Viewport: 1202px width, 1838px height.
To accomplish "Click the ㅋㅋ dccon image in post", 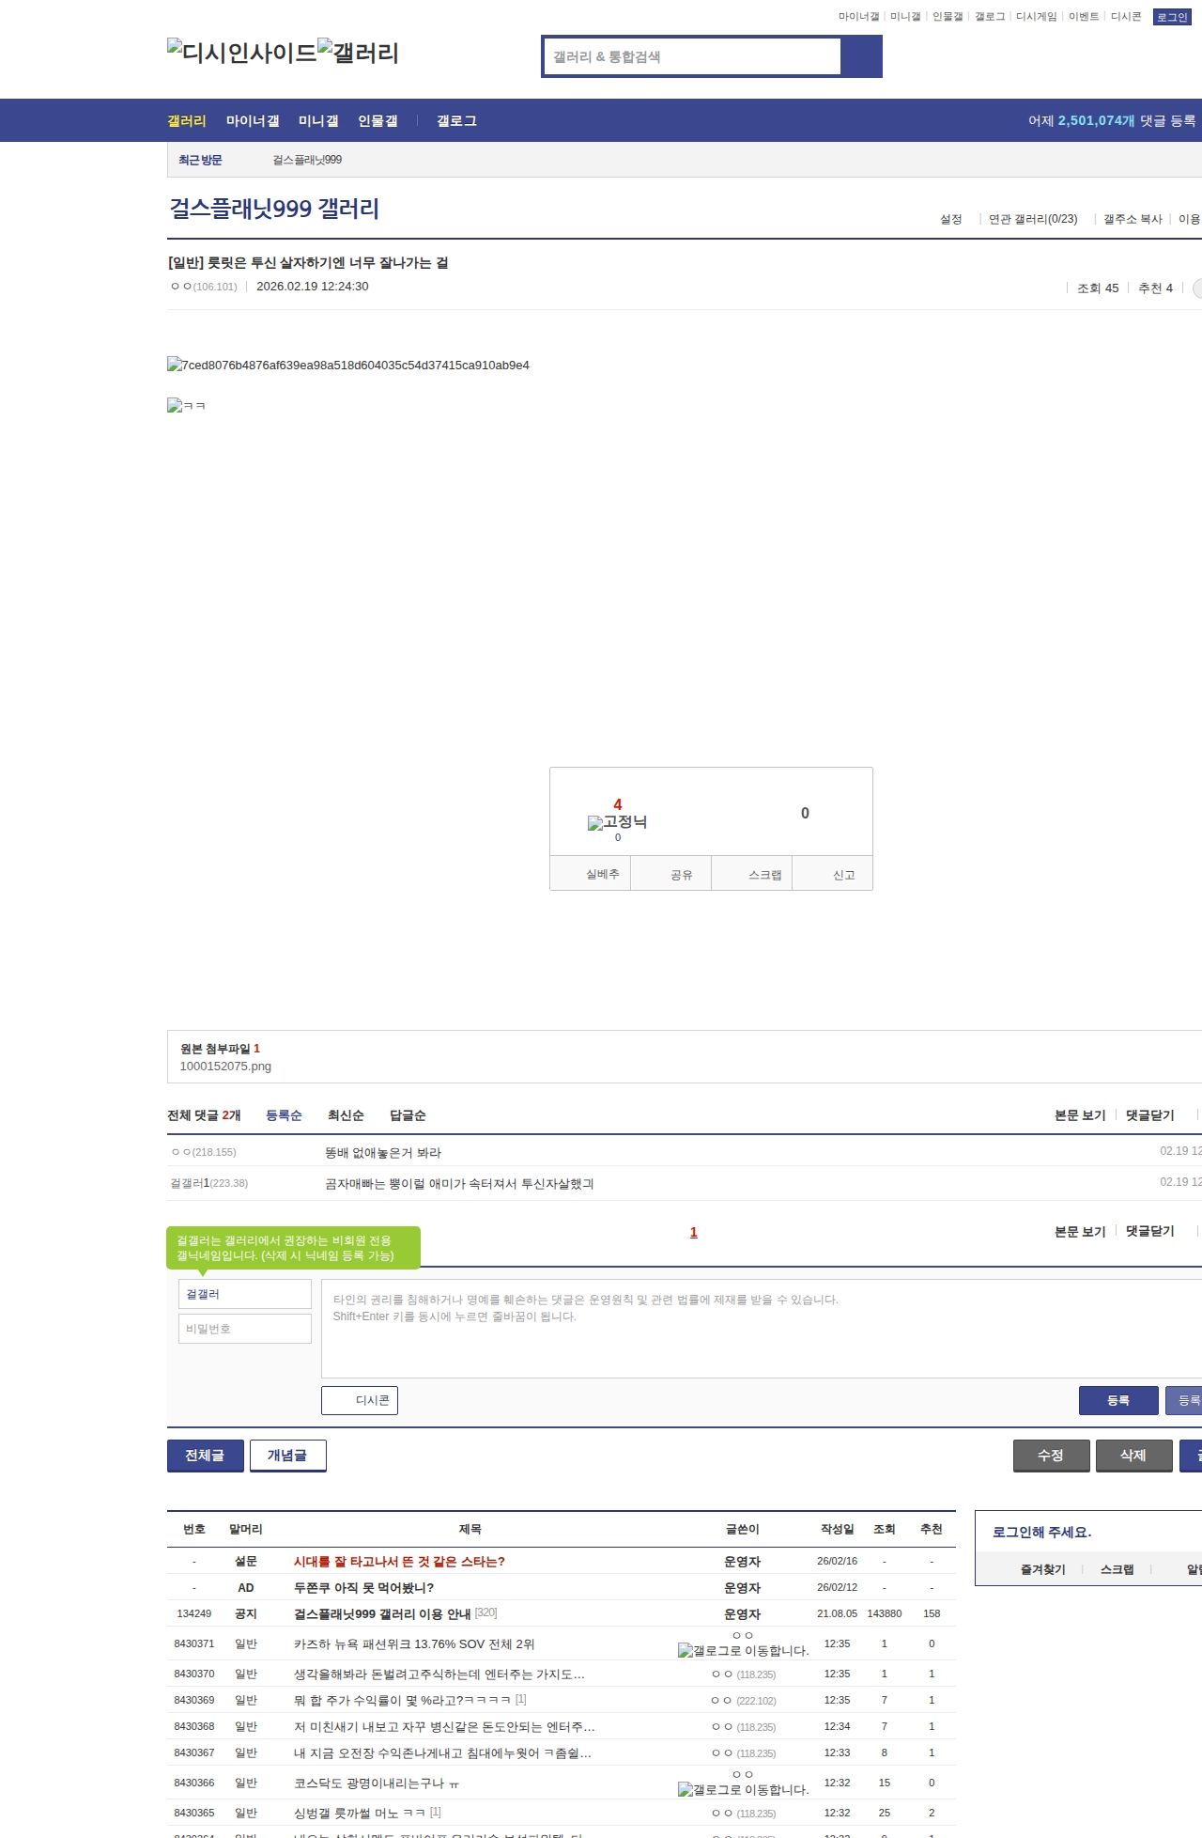I will pyautogui.click(x=186, y=405).
